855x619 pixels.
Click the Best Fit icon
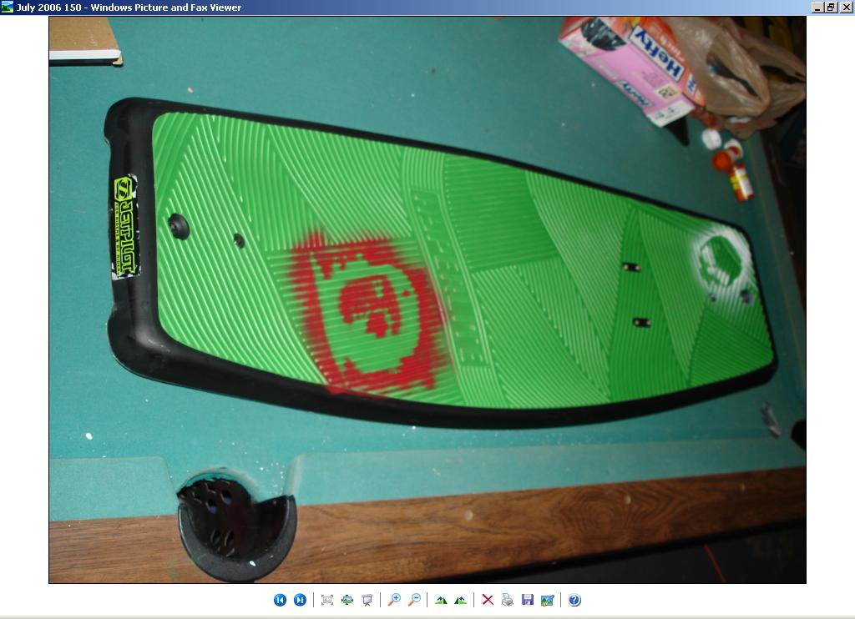pyautogui.click(x=327, y=600)
